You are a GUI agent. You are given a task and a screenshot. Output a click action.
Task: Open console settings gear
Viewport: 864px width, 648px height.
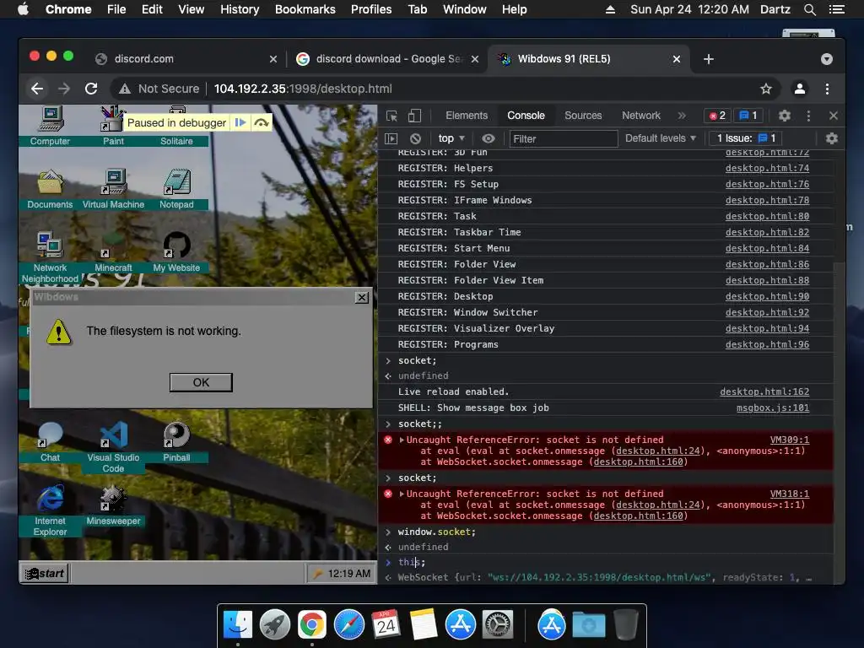point(831,138)
